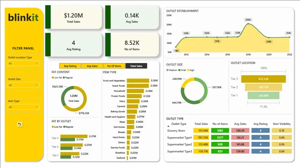Click the Health and Hygiene bar
The image size is (300, 168).
131,117
